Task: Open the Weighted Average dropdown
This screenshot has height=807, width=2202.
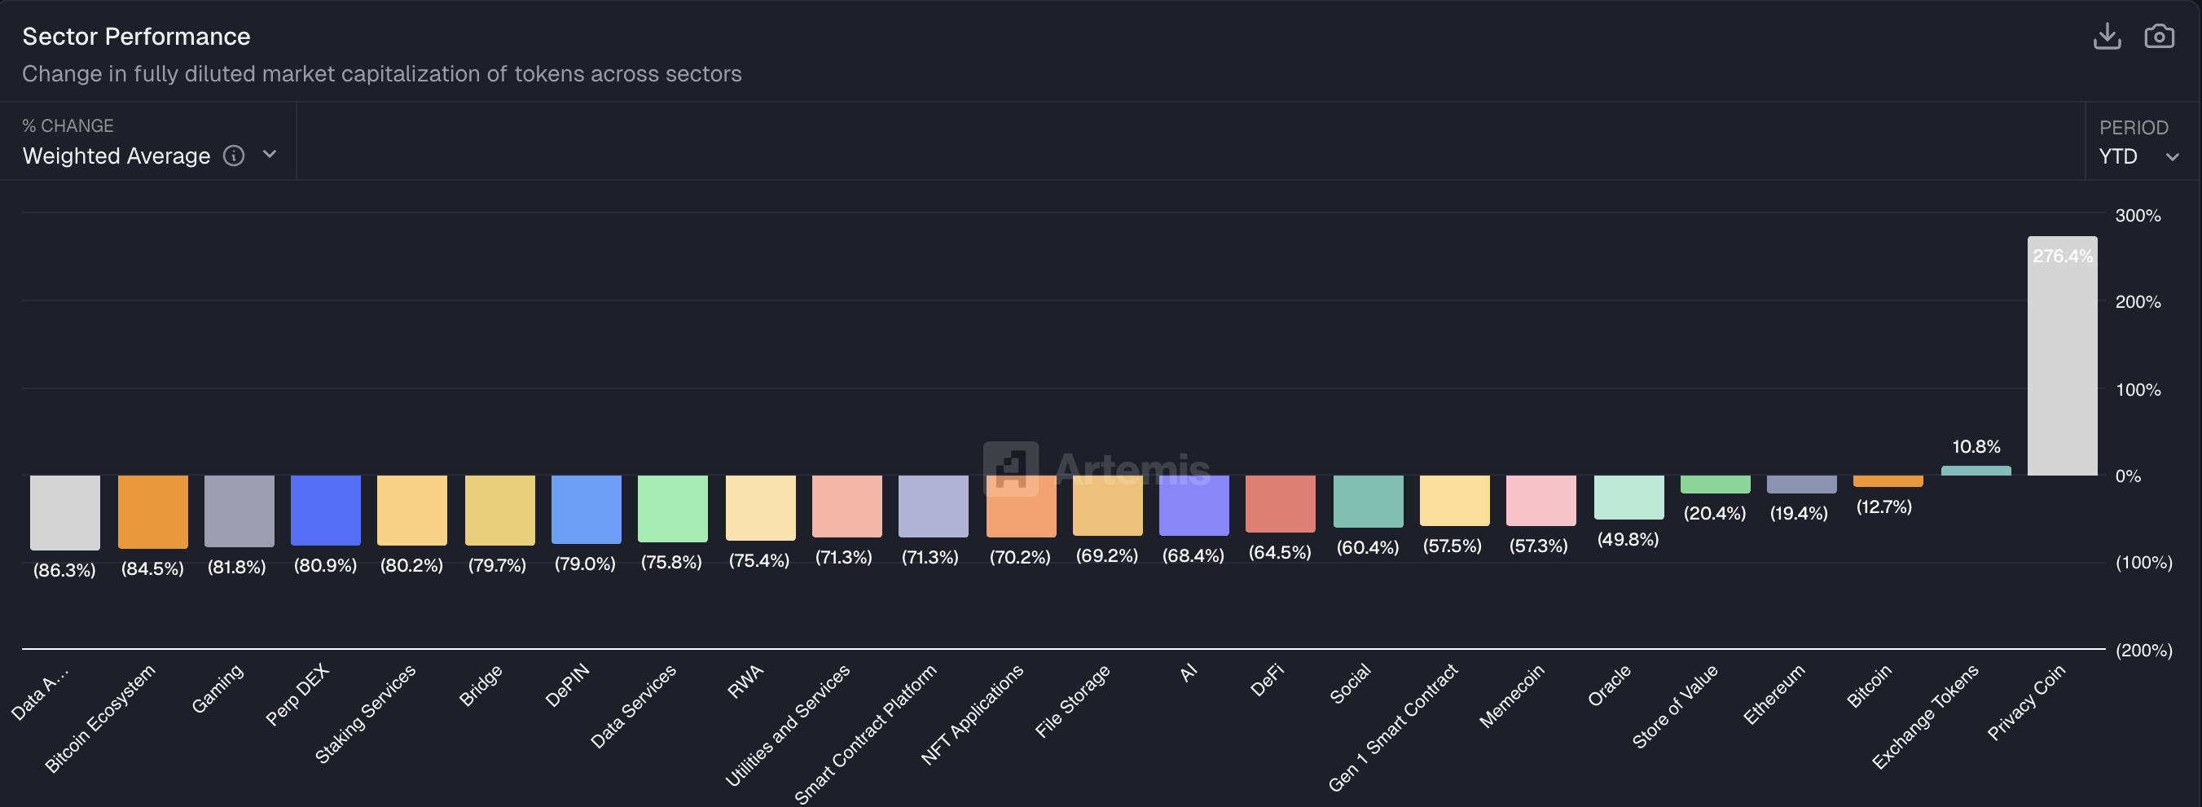Action: click(x=116, y=156)
